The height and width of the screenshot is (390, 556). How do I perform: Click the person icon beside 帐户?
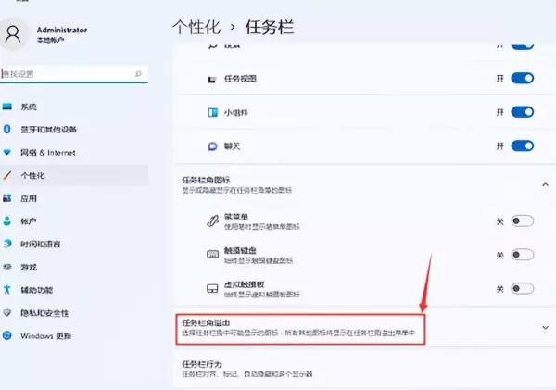pyautogui.click(x=7, y=220)
